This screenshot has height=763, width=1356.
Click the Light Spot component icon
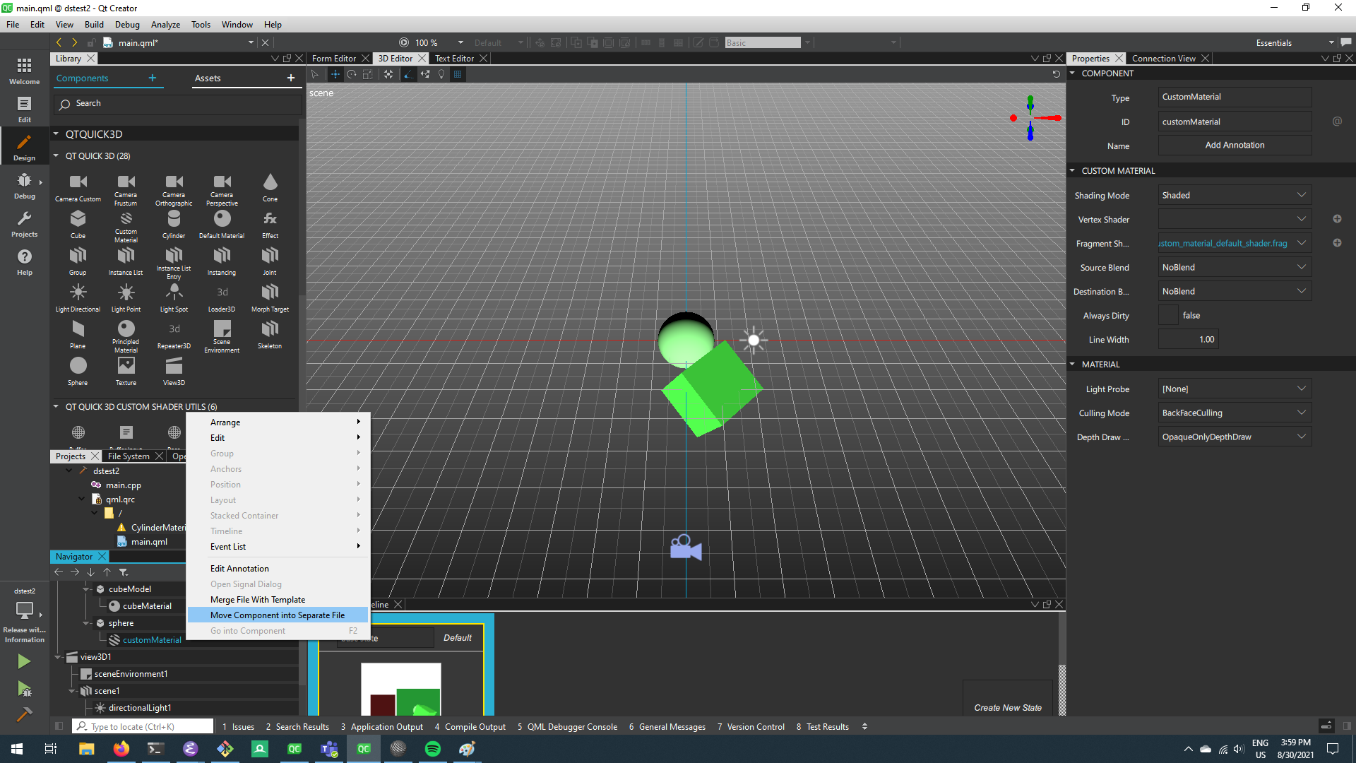coord(174,293)
